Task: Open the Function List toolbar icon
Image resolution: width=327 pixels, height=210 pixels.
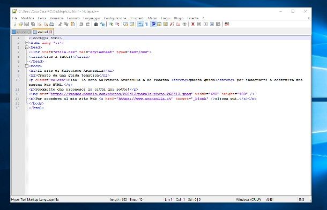Action: click(x=172, y=24)
